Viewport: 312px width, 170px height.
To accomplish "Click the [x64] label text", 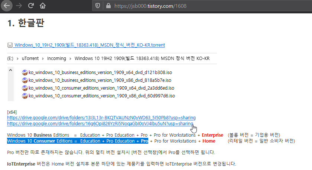I will point(12,112).
